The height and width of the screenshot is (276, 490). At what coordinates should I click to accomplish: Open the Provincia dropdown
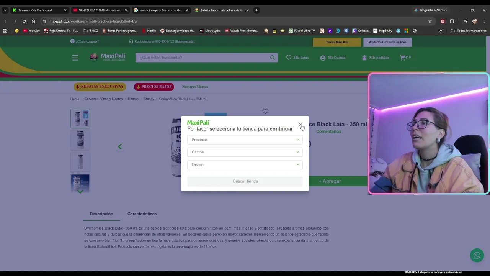245,140
